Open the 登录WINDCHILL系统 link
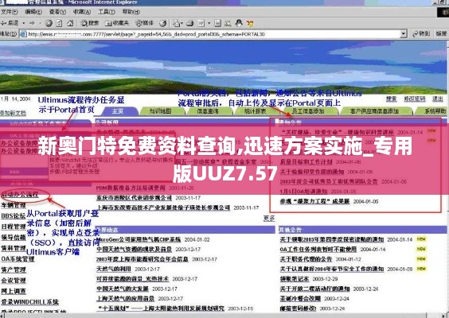This screenshot has height=318, width=449. tap(29, 302)
